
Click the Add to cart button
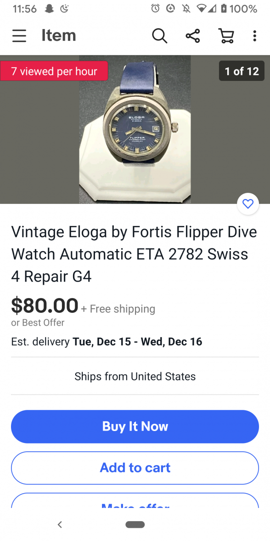point(135,468)
